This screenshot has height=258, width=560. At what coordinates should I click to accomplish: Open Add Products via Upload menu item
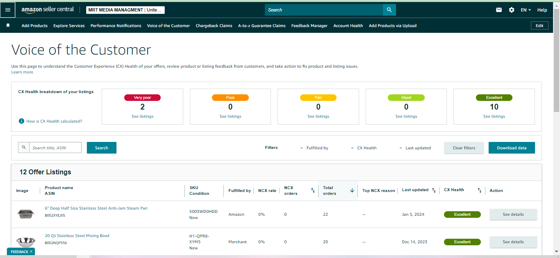coord(393,25)
